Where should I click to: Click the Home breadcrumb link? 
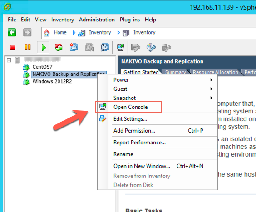point(60,32)
